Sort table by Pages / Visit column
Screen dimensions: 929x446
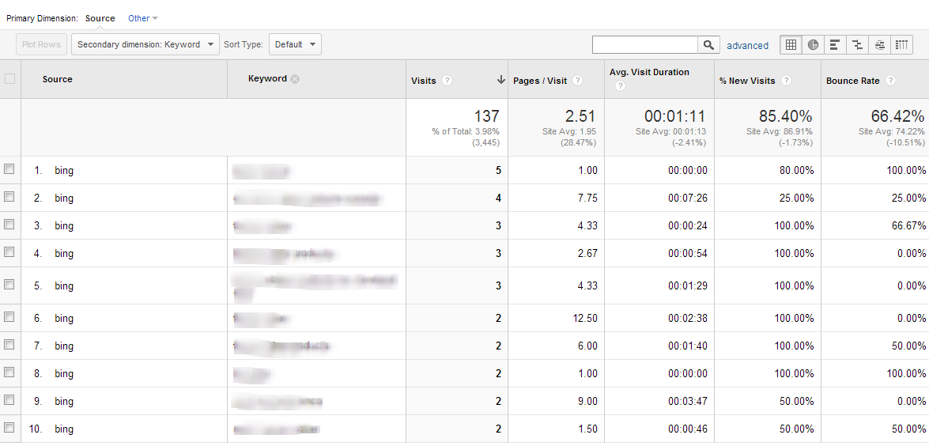pos(542,81)
